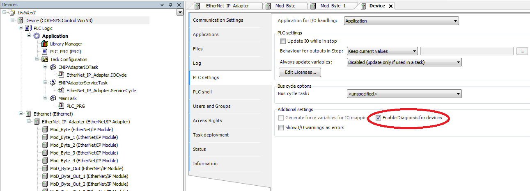530x191 pixels.
Task: Click the Edit Licenses button
Action: (300, 73)
